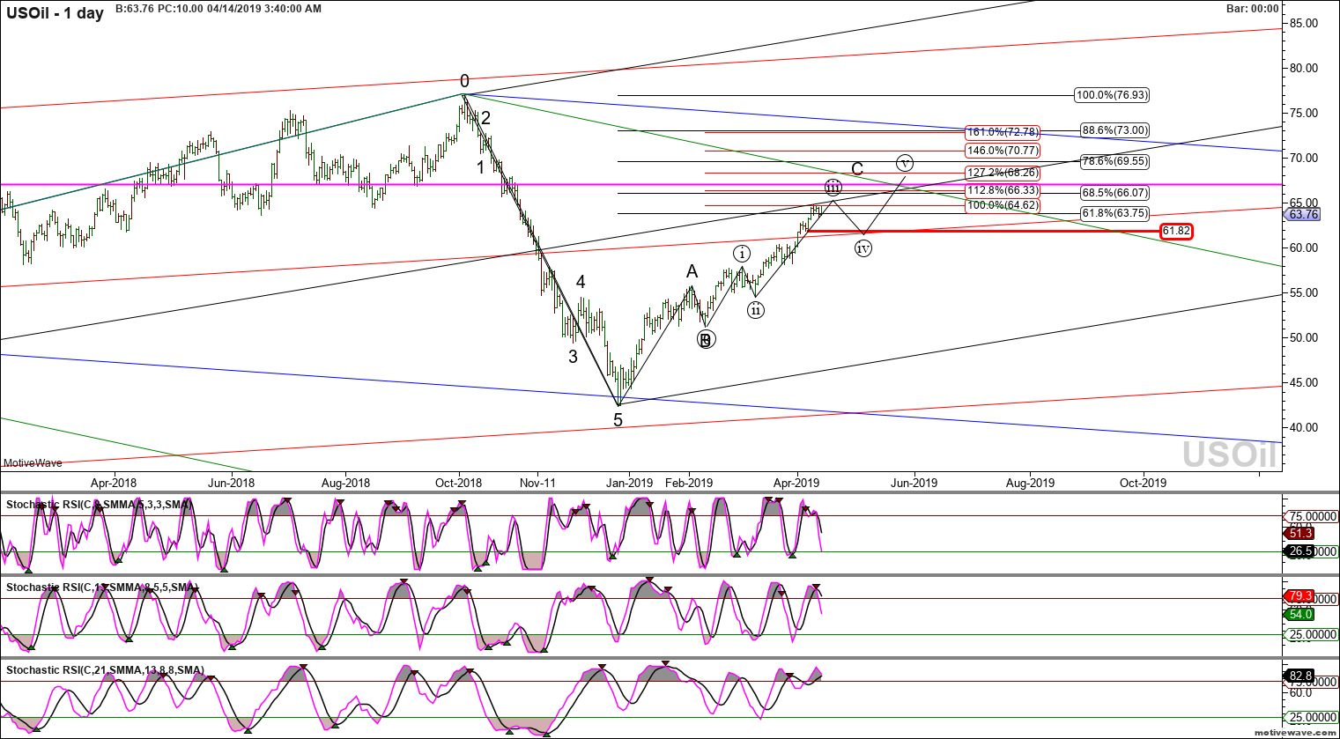
Task: Select the Oct-2019 date on time axis
Action: point(1143,483)
